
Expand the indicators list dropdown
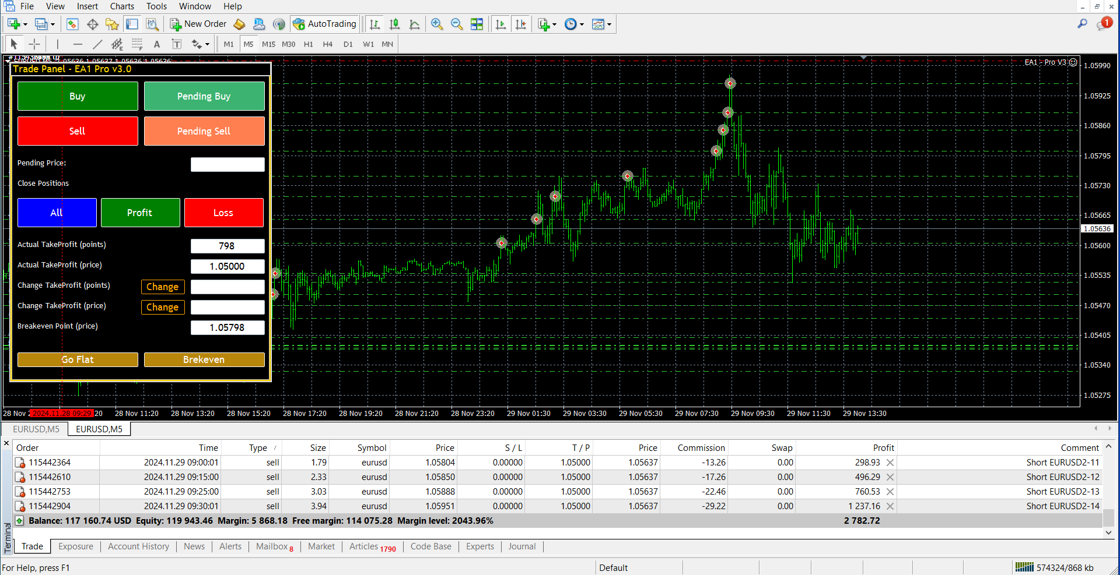pyautogui.click(x=554, y=24)
